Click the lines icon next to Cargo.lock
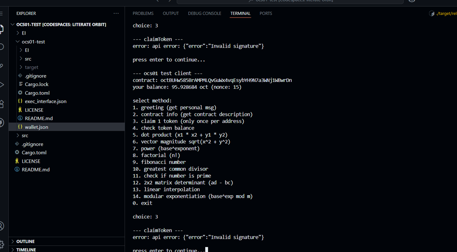 click(x=20, y=84)
